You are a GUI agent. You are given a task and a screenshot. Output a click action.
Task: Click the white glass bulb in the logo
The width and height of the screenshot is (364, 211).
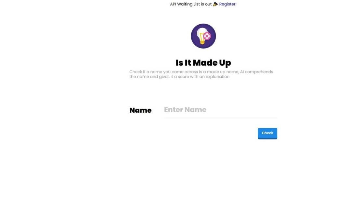tap(201, 33)
